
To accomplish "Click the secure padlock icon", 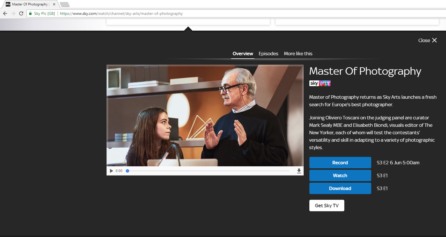I will click(30, 13).
